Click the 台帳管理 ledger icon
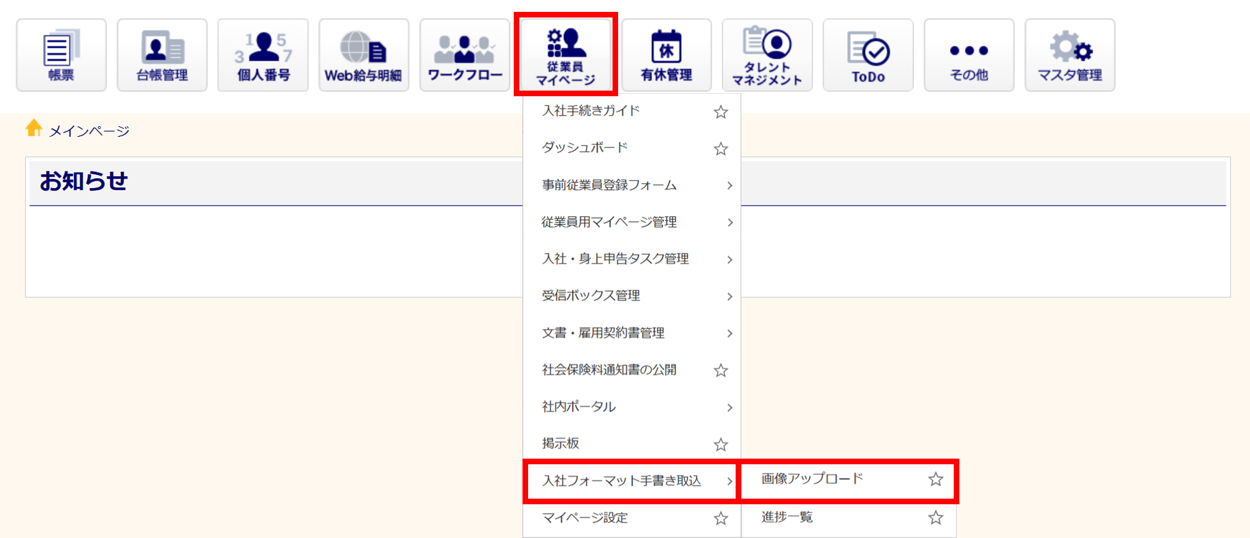Image resolution: width=1250 pixels, height=538 pixels. (x=162, y=55)
